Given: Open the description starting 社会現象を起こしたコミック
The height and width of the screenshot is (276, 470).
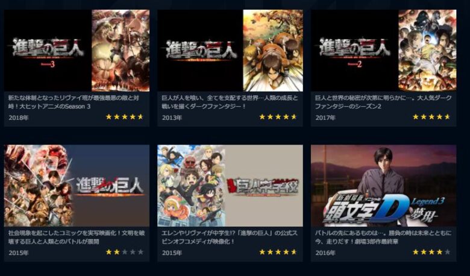Looking at the screenshot, I should 77,237.
